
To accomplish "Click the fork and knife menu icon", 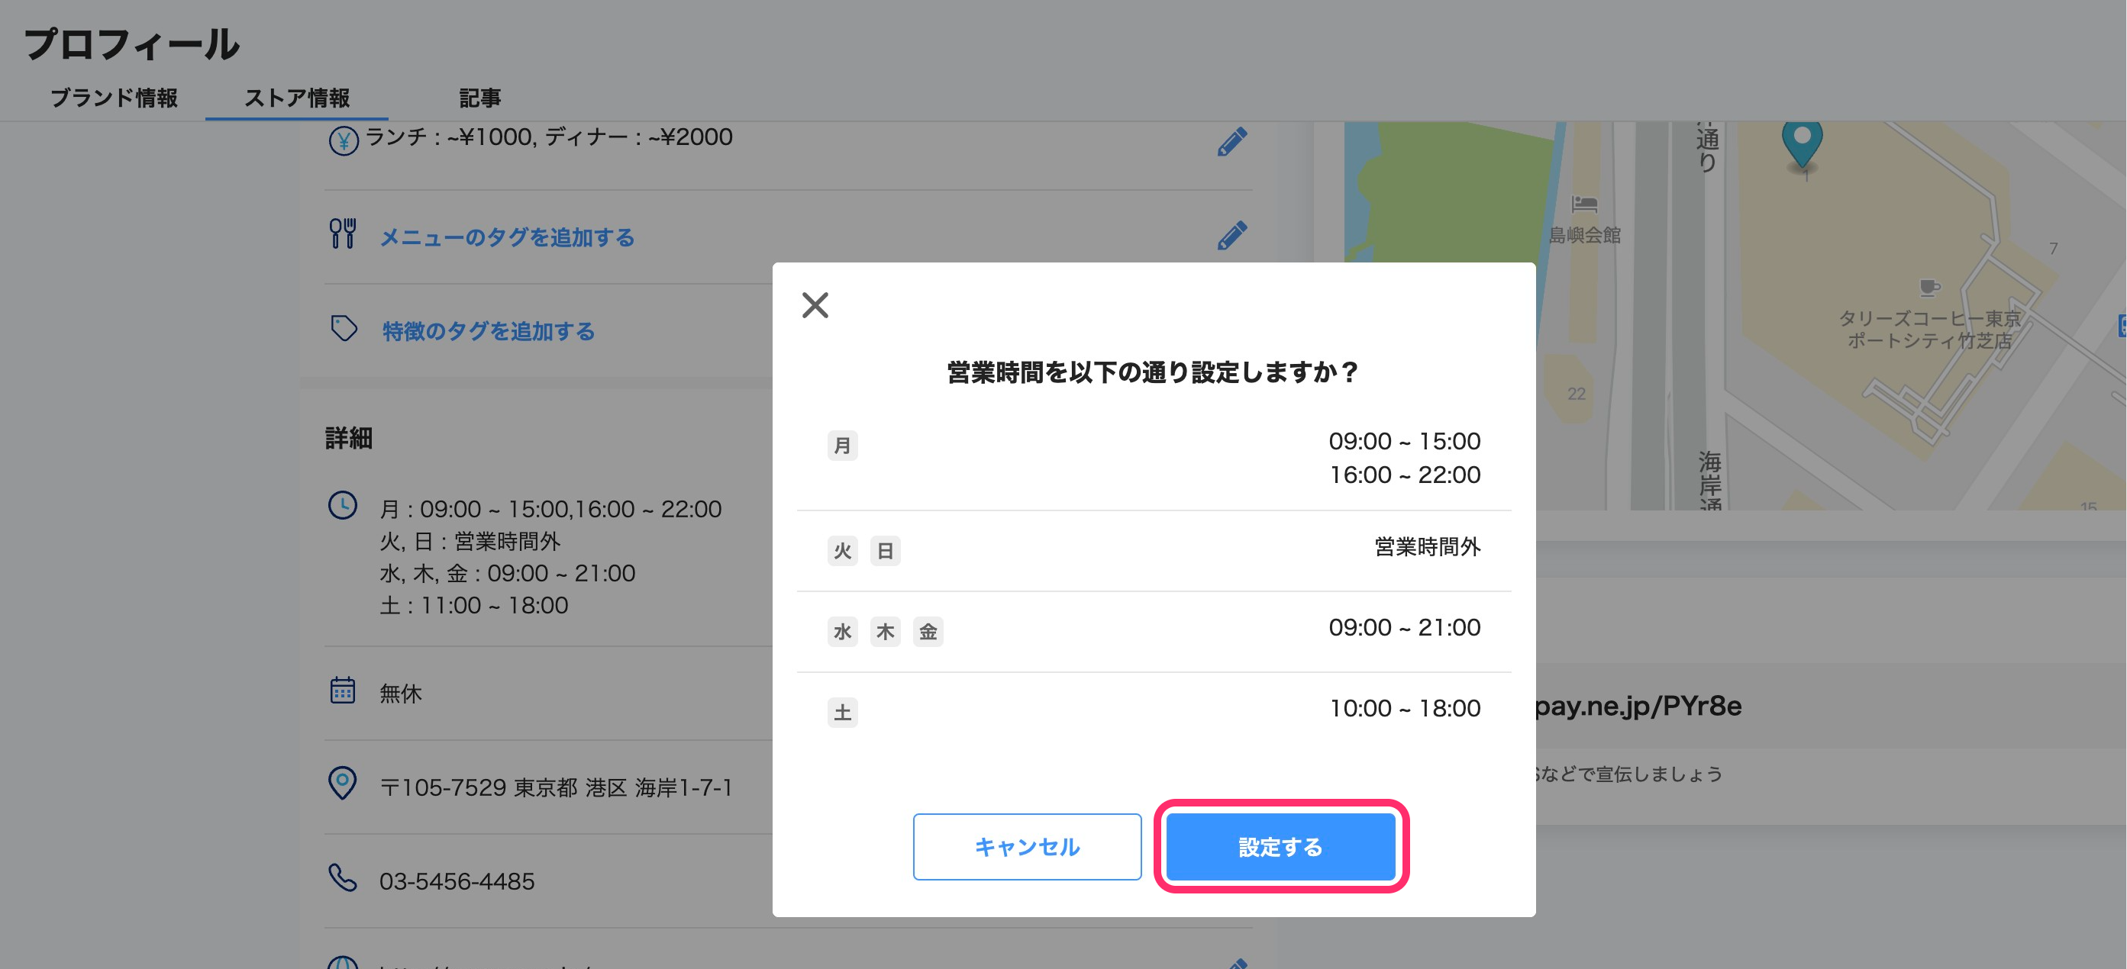I will [343, 233].
